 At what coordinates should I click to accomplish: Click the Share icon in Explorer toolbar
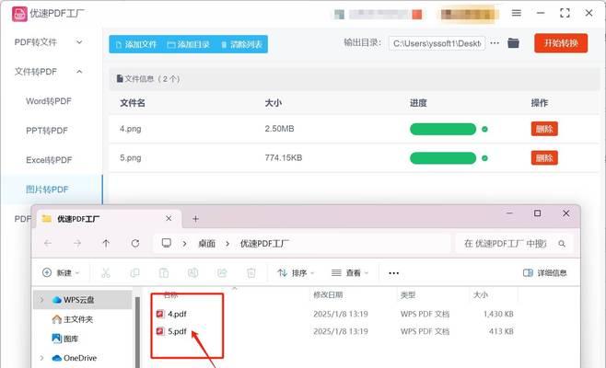tap(222, 273)
